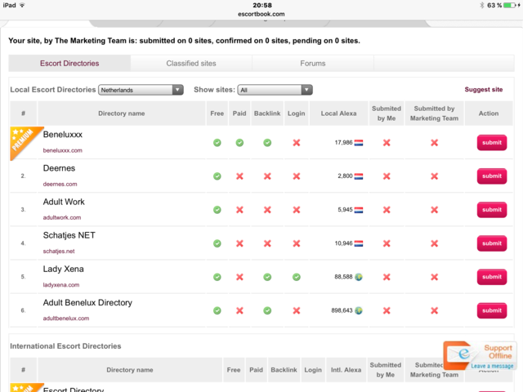Click the Netherlands flag in Deernes row

pyautogui.click(x=359, y=176)
